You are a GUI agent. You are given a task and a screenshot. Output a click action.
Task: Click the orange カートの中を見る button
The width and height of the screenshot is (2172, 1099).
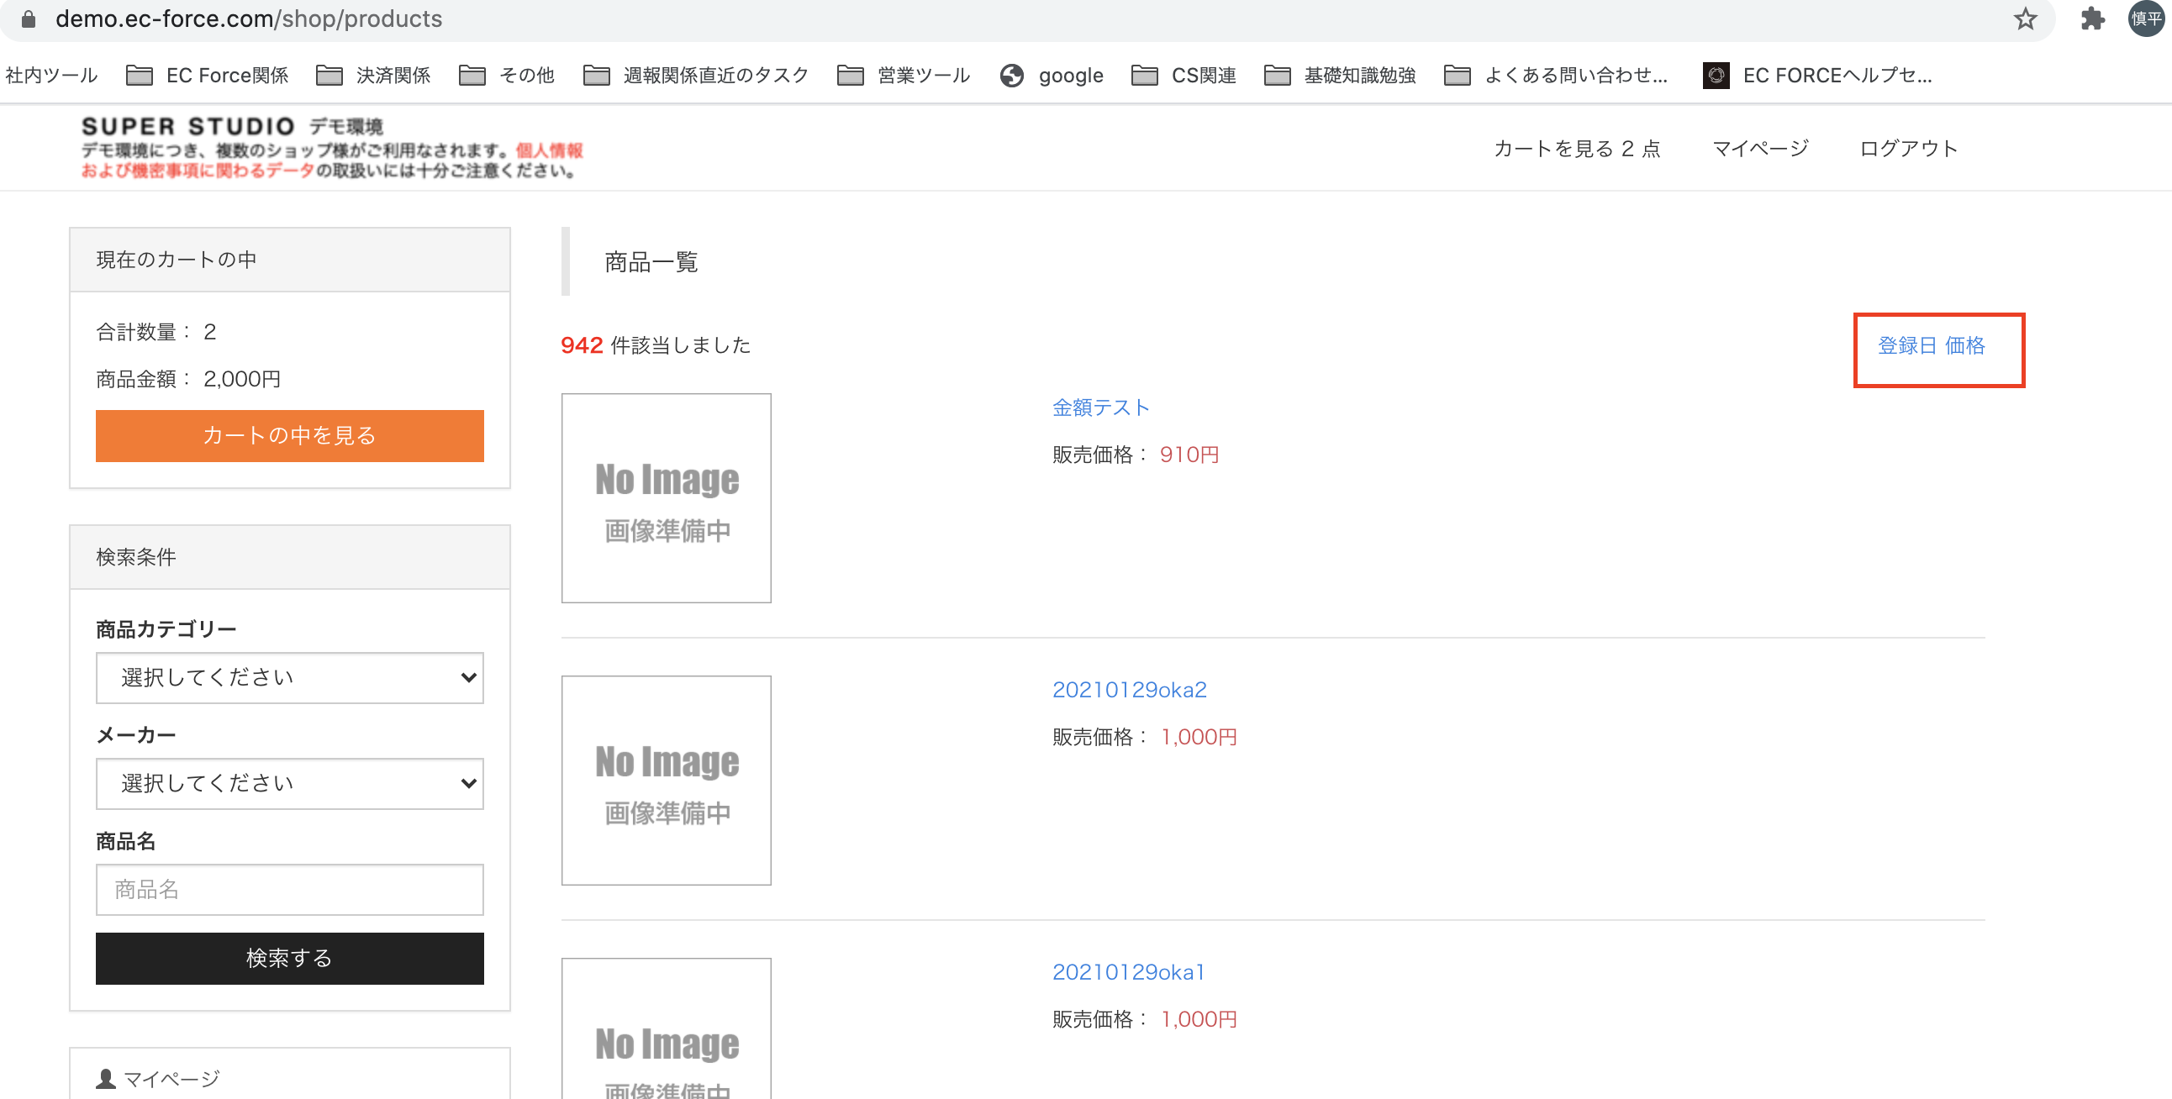(x=290, y=436)
